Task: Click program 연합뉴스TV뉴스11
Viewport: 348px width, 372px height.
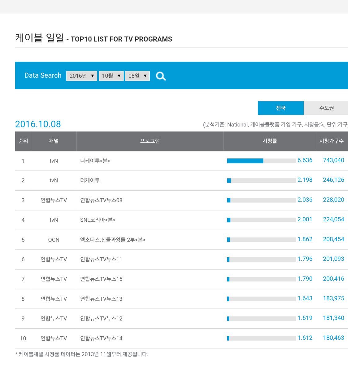Action: tap(101, 259)
